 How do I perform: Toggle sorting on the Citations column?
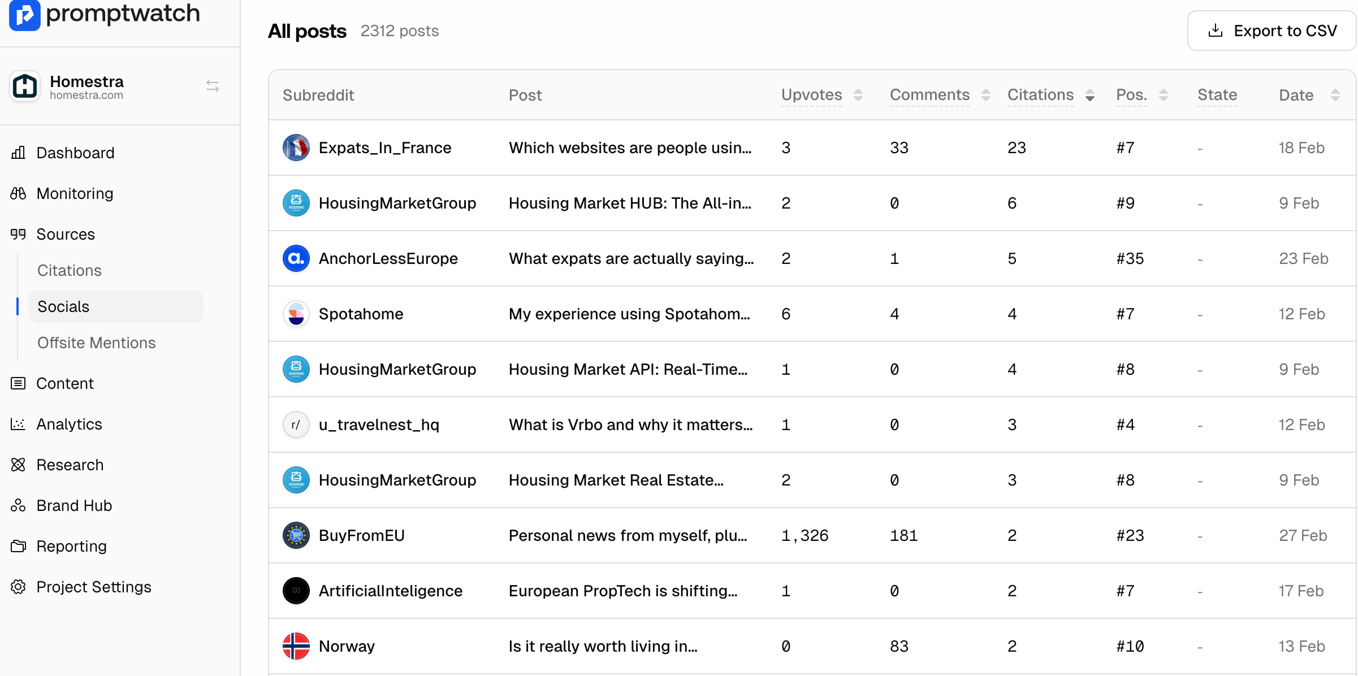point(1089,95)
